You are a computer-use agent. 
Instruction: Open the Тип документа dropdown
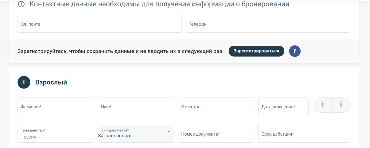(x=136, y=134)
